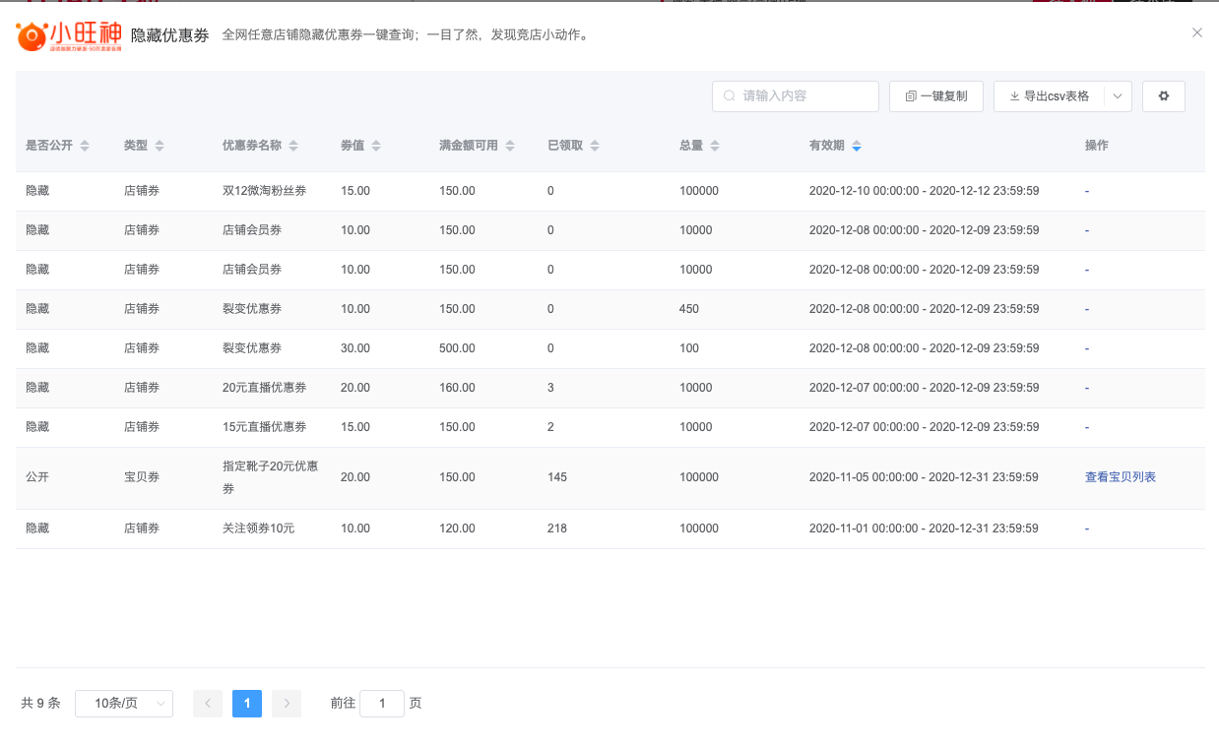Click the 145 claimed count cell
Image resolution: width=1219 pixels, height=746 pixels.
pyautogui.click(x=557, y=477)
